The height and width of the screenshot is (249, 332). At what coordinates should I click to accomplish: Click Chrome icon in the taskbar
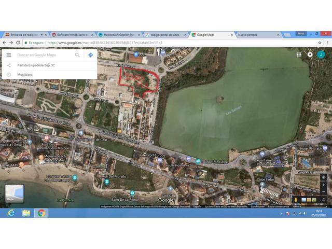41,213
